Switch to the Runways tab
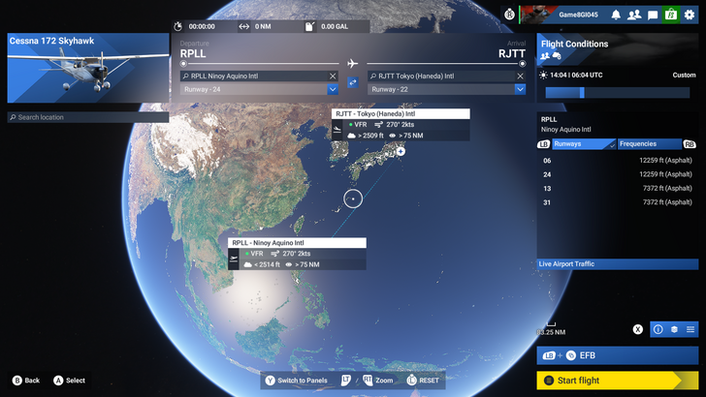The width and height of the screenshot is (706, 397). [577, 144]
